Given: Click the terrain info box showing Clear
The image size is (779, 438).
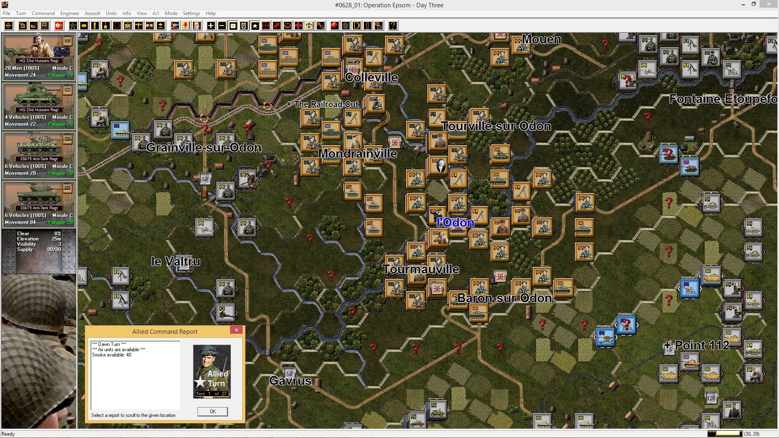Looking at the screenshot, I should pos(39,251).
